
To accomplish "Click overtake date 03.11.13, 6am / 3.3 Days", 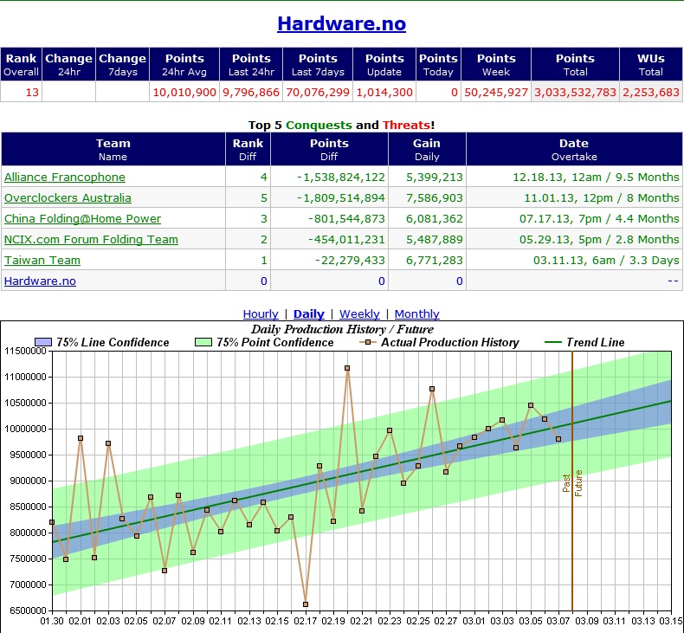I will coord(606,260).
